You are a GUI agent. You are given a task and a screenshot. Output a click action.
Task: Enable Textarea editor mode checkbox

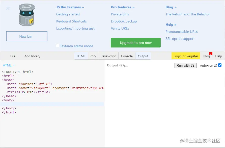click(58, 46)
